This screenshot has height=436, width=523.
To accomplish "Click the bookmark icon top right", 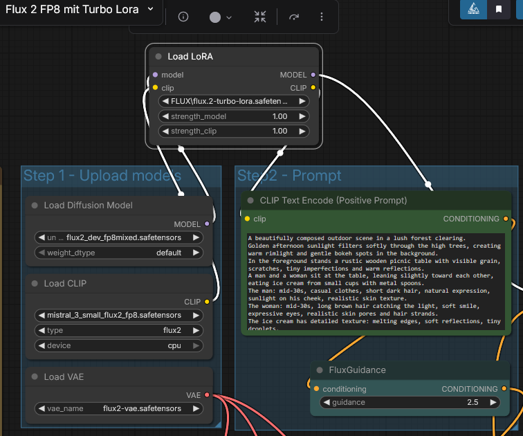I will [x=499, y=9].
